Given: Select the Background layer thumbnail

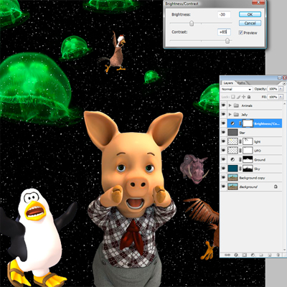Looking at the screenshot, I should (x=232, y=187).
